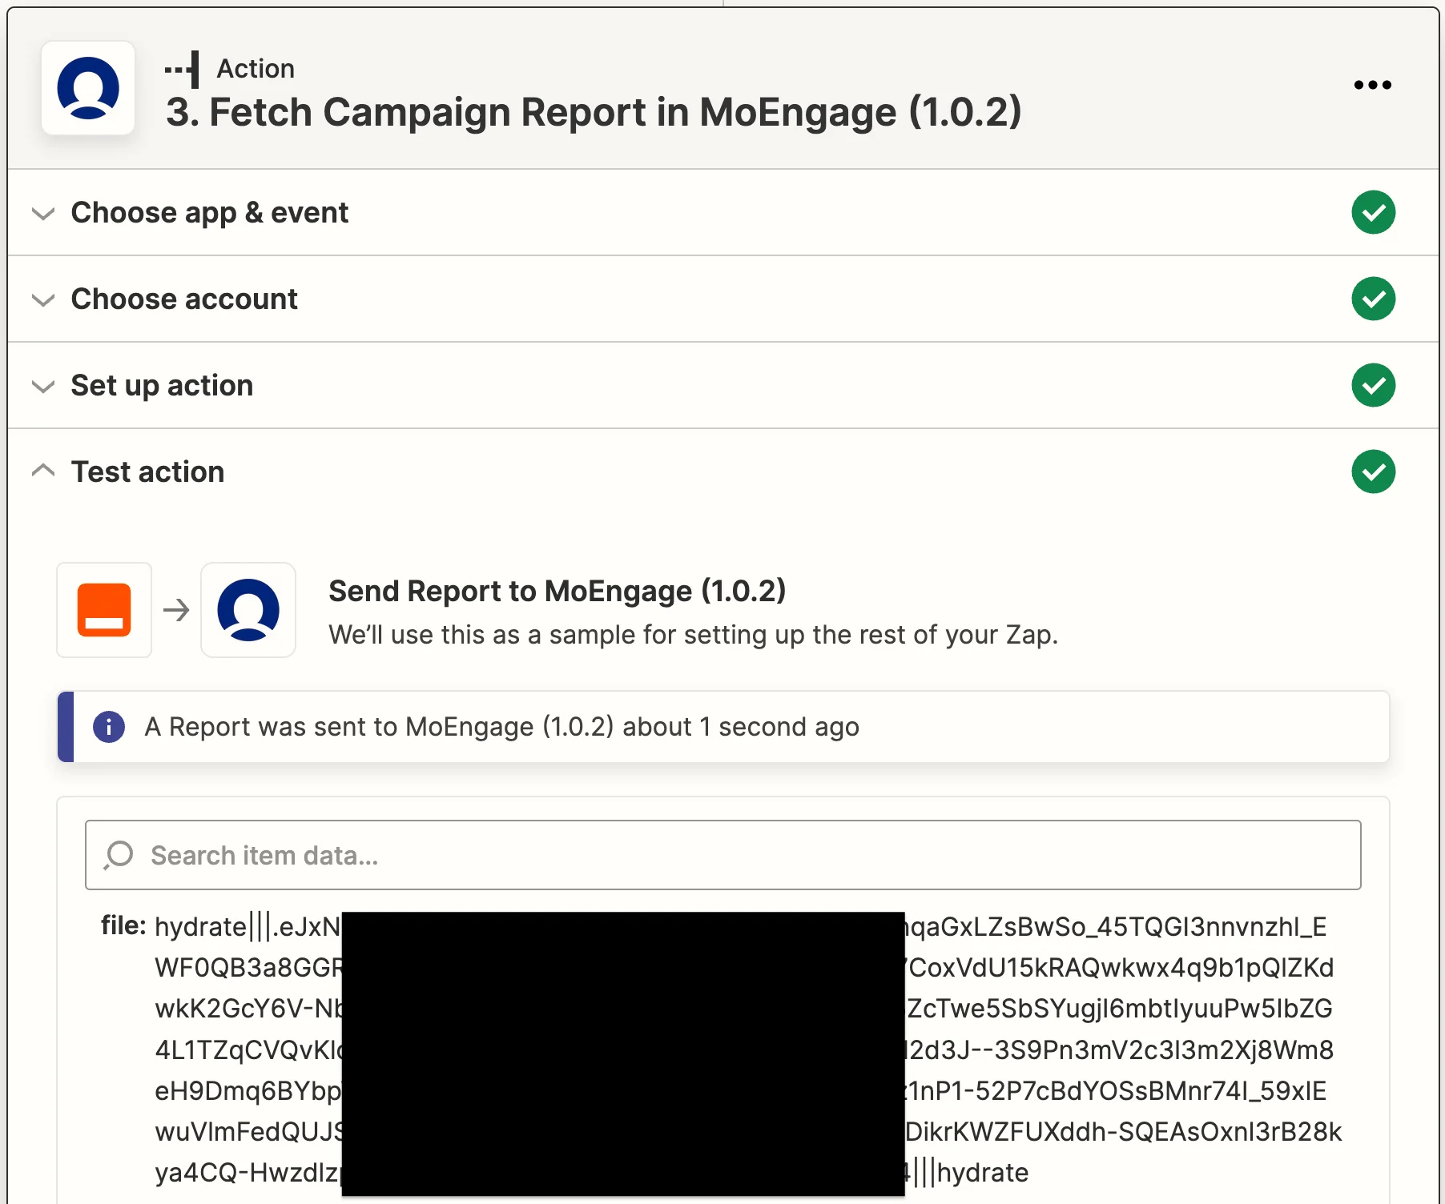Expand the Choose app & event section
This screenshot has width=1445, height=1204.
point(722,213)
